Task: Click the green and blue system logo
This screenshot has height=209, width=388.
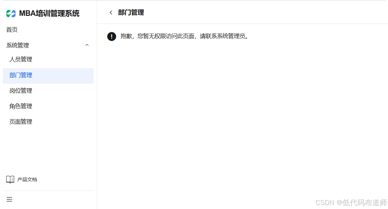Action: 11,14
